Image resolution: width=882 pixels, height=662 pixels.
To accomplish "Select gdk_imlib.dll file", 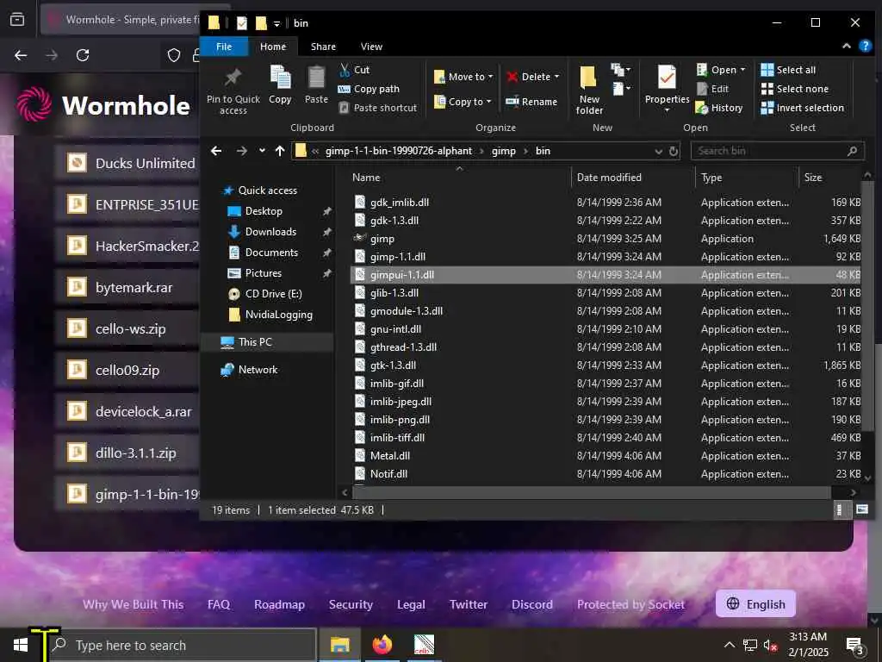I will [606, 202].
